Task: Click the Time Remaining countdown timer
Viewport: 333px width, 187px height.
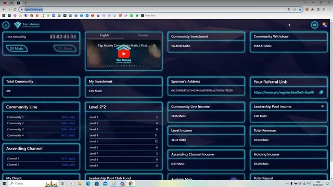Action: click(x=63, y=37)
